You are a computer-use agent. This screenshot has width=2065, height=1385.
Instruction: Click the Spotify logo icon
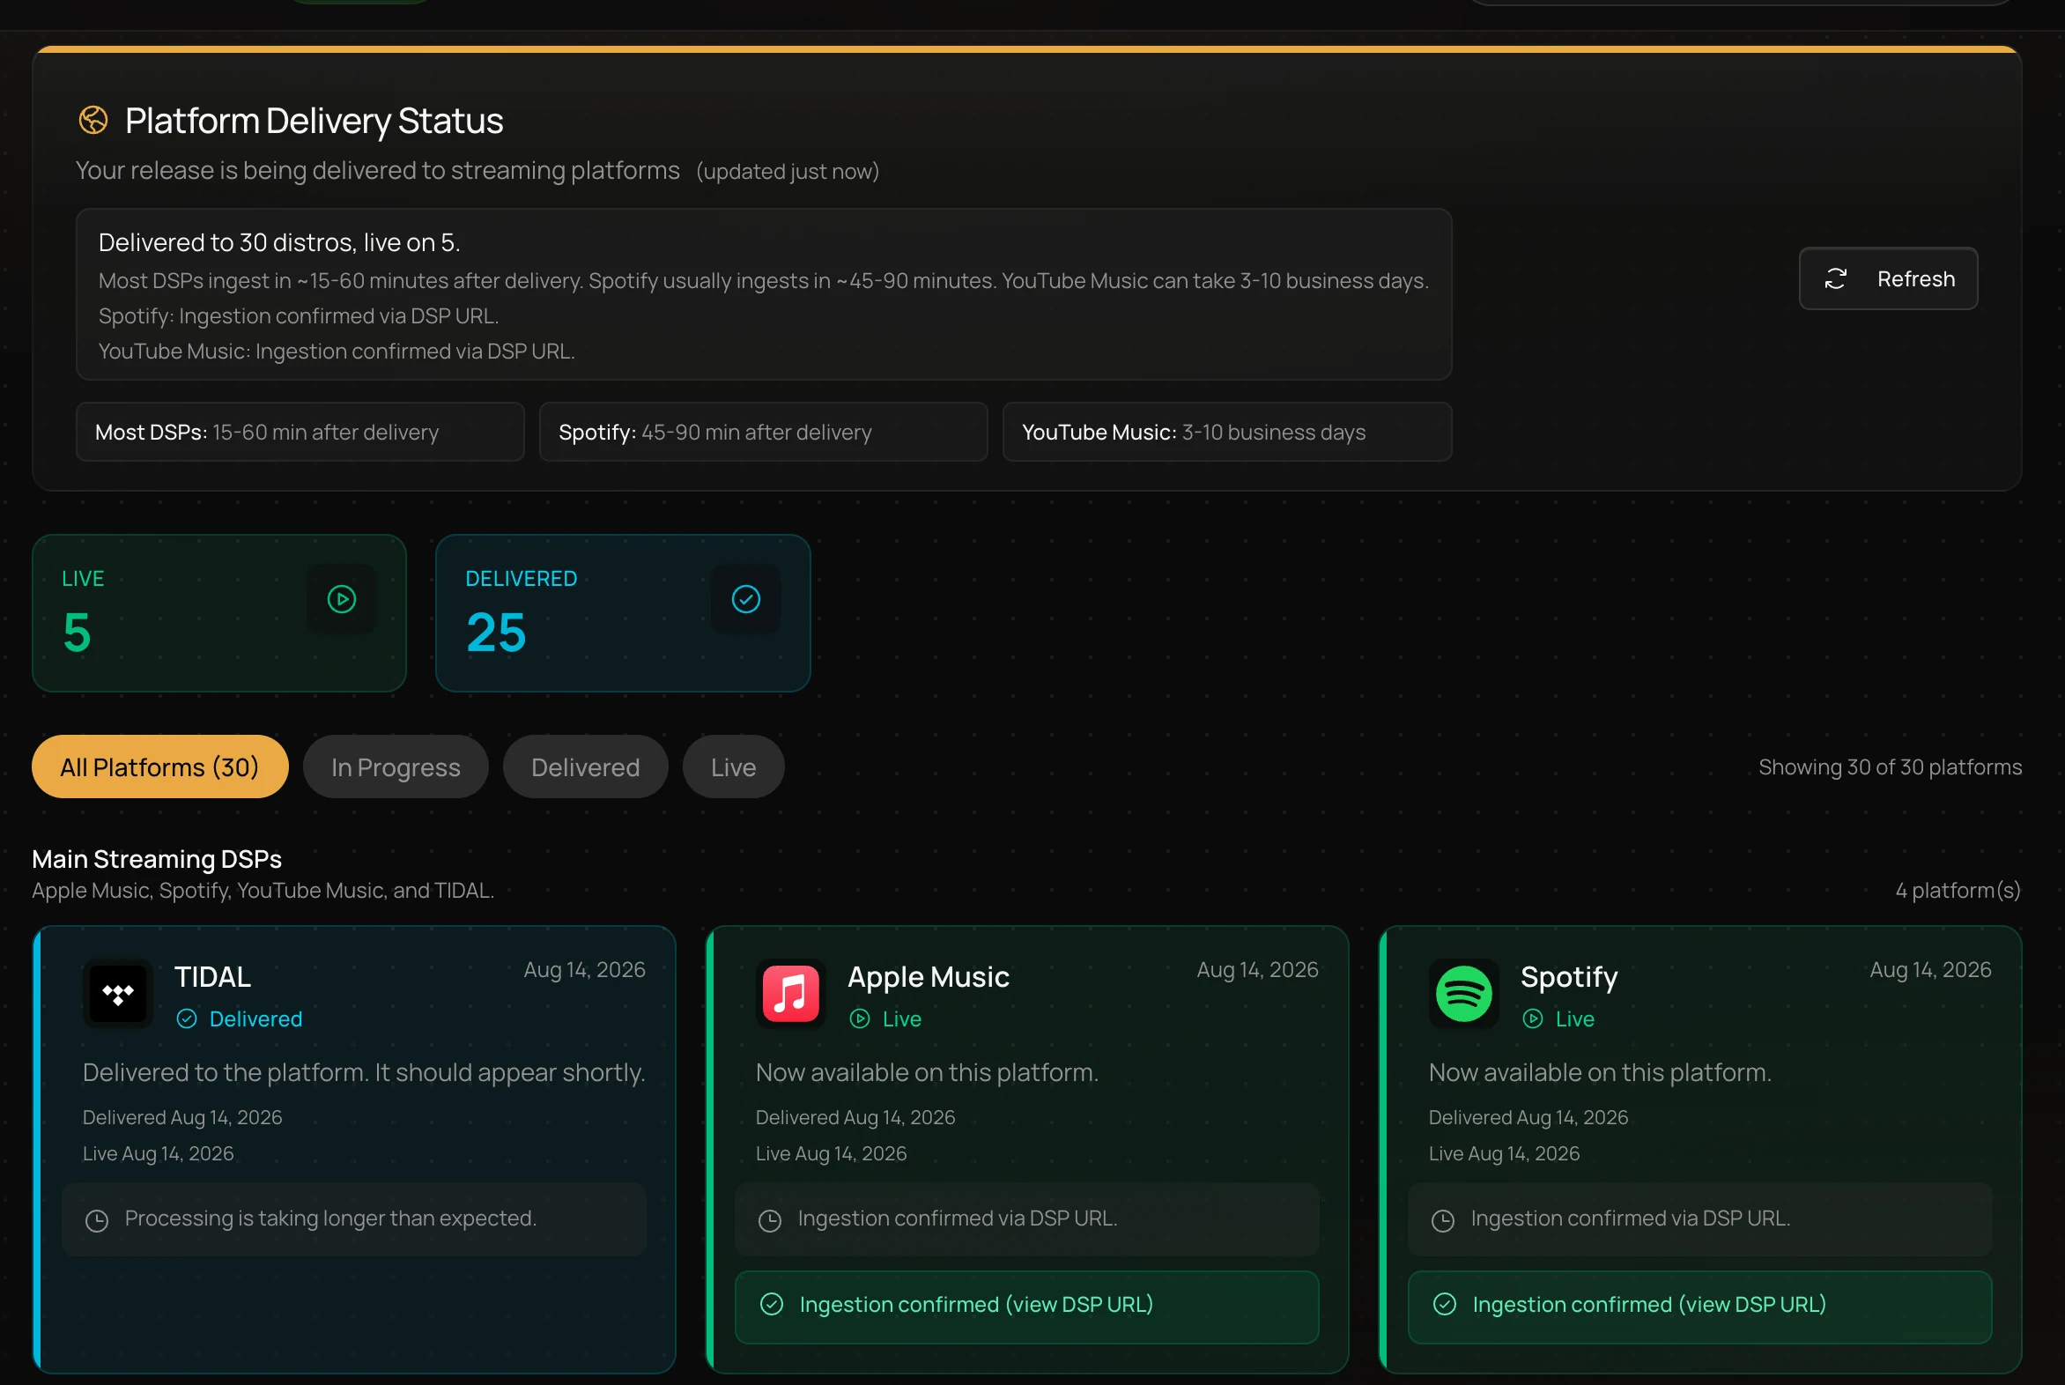(x=1463, y=994)
